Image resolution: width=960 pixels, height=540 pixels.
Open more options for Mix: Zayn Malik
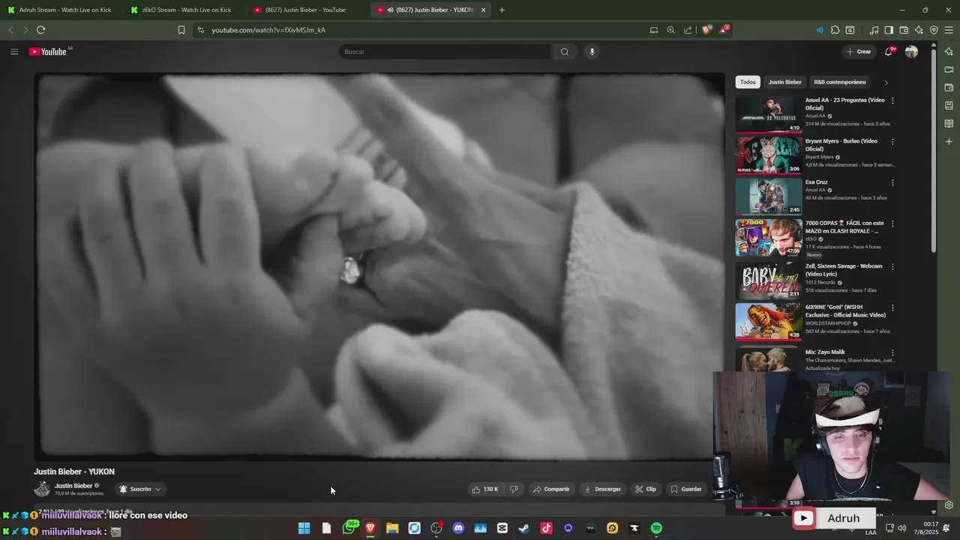point(892,352)
